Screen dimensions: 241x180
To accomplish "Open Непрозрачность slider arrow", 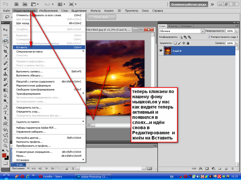I will tap(236, 31).
